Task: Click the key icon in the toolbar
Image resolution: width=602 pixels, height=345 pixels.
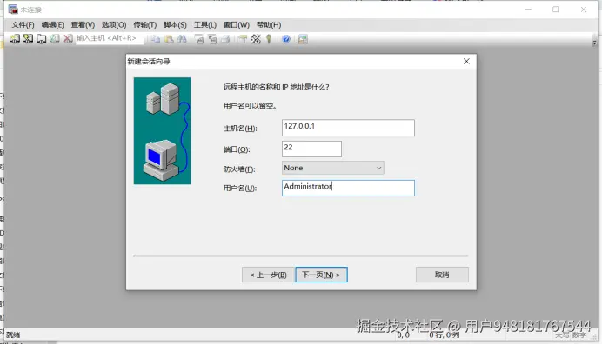Action: pos(269,39)
